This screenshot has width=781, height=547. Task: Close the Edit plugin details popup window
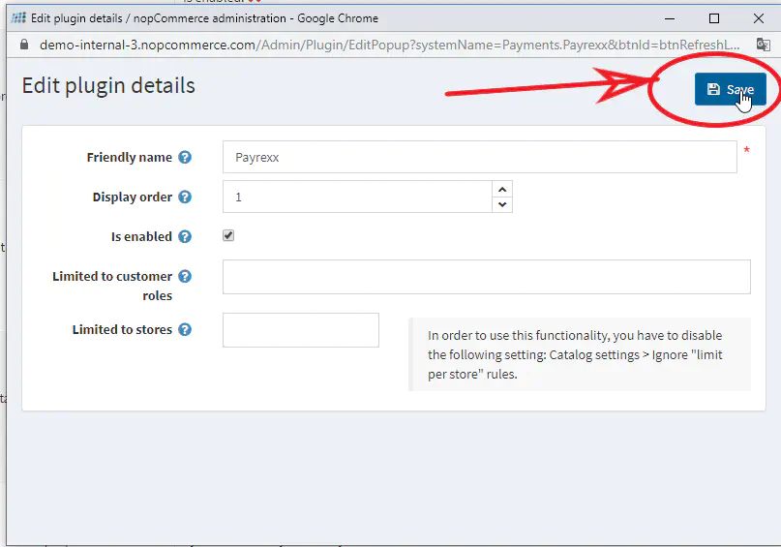coord(759,17)
